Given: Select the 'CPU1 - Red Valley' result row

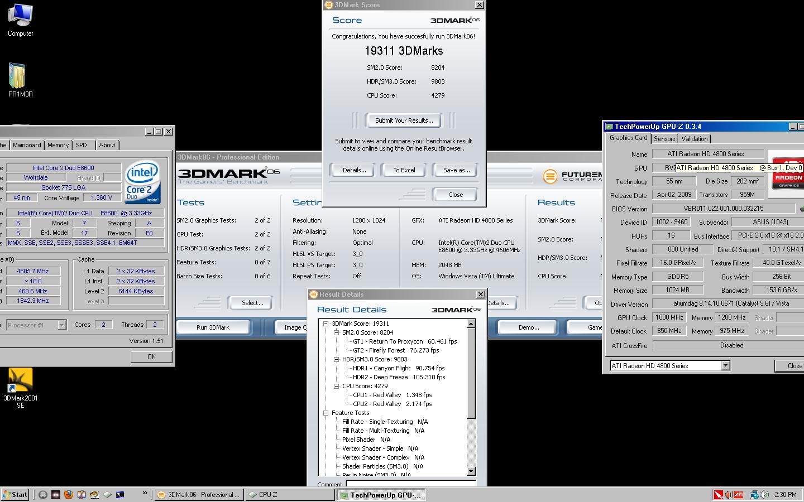Looking at the screenshot, I should pyautogui.click(x=392, y=395).
